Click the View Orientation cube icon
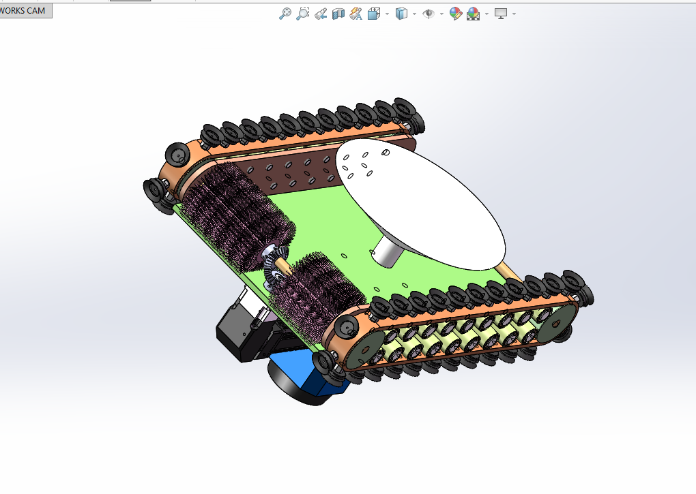The width and height of the screenshot is (696, 494). 374,14
